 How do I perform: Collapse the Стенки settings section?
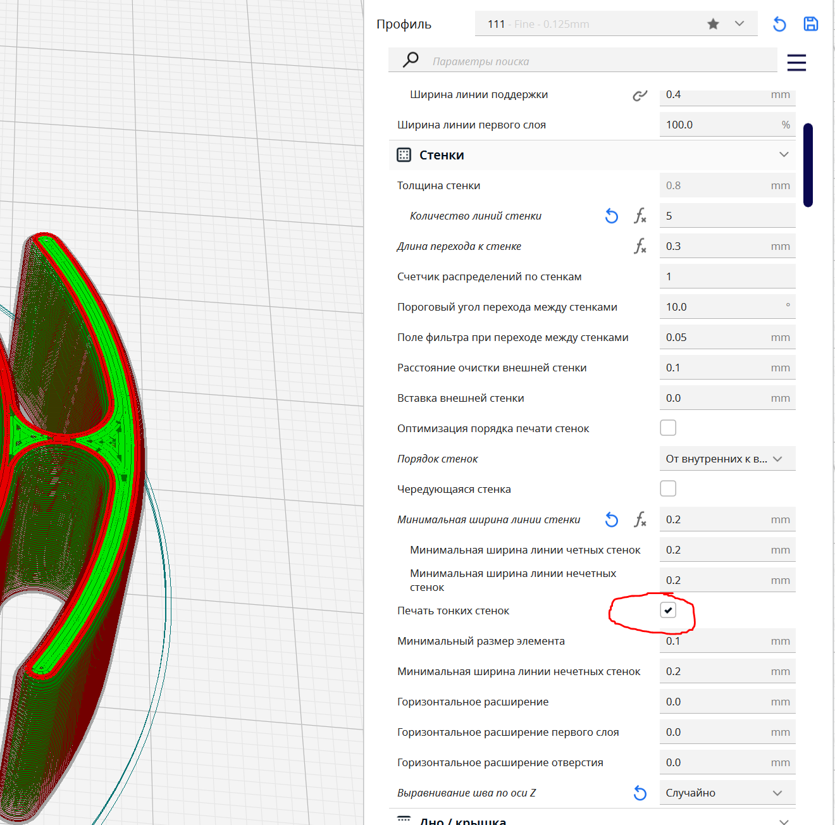(x=784, y=155)
